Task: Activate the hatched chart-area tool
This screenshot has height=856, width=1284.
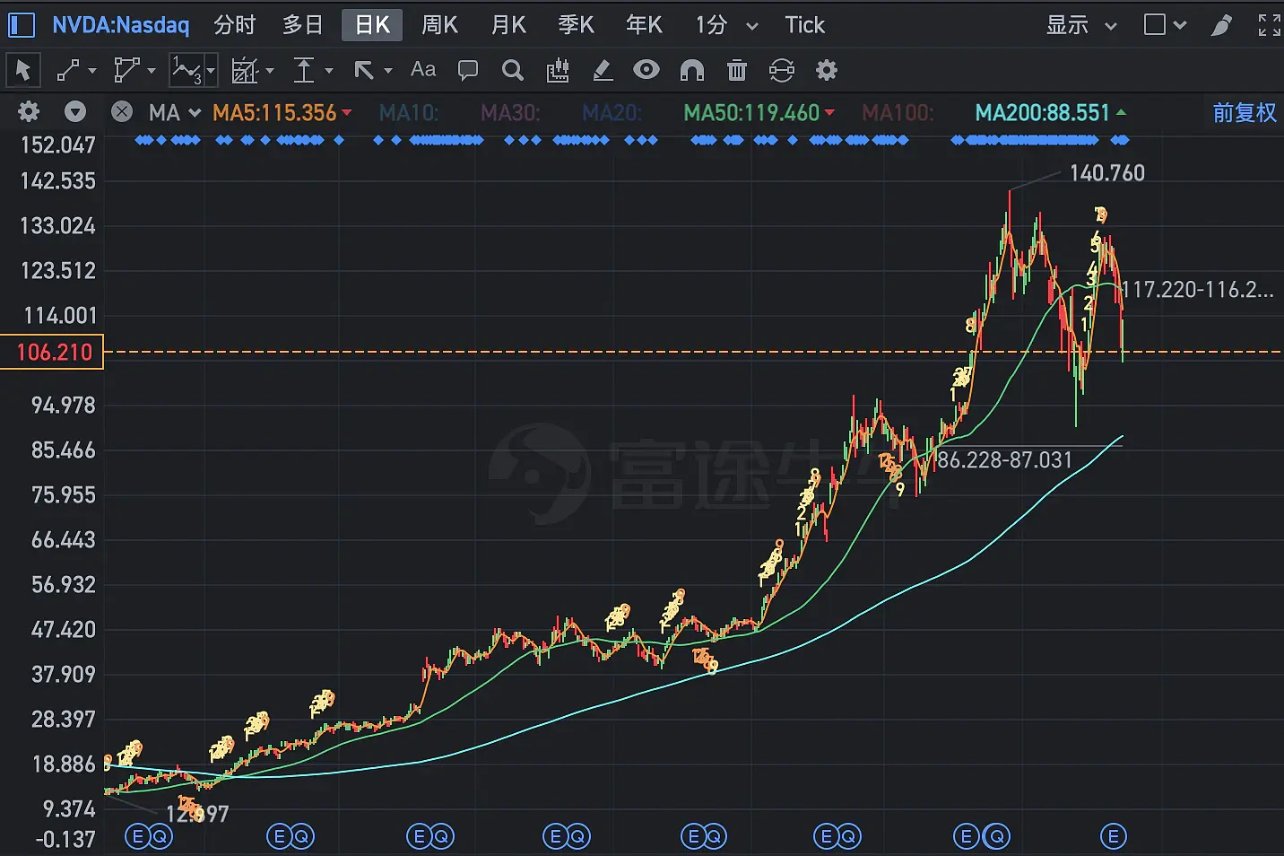Action: (244, 70)
